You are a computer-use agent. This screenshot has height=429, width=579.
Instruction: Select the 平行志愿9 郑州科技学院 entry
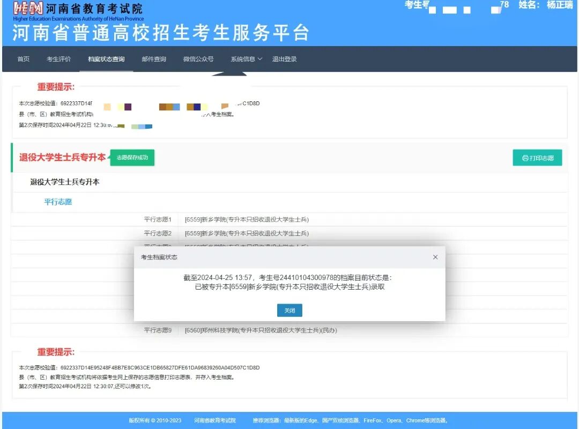tap(261, 330)
